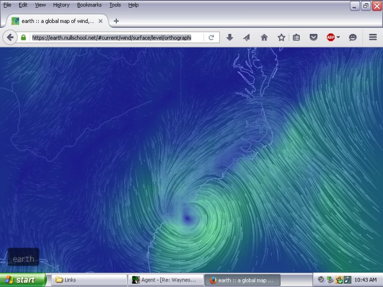Save page using the Pocket icon
The image size is (383, 287).
pyautogui.click(x=314, y=37)
